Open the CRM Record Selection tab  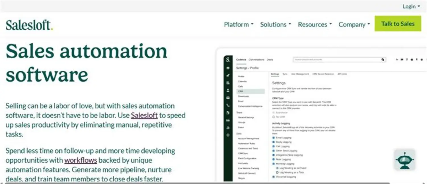pyautogui.click(x=323, y=74)
